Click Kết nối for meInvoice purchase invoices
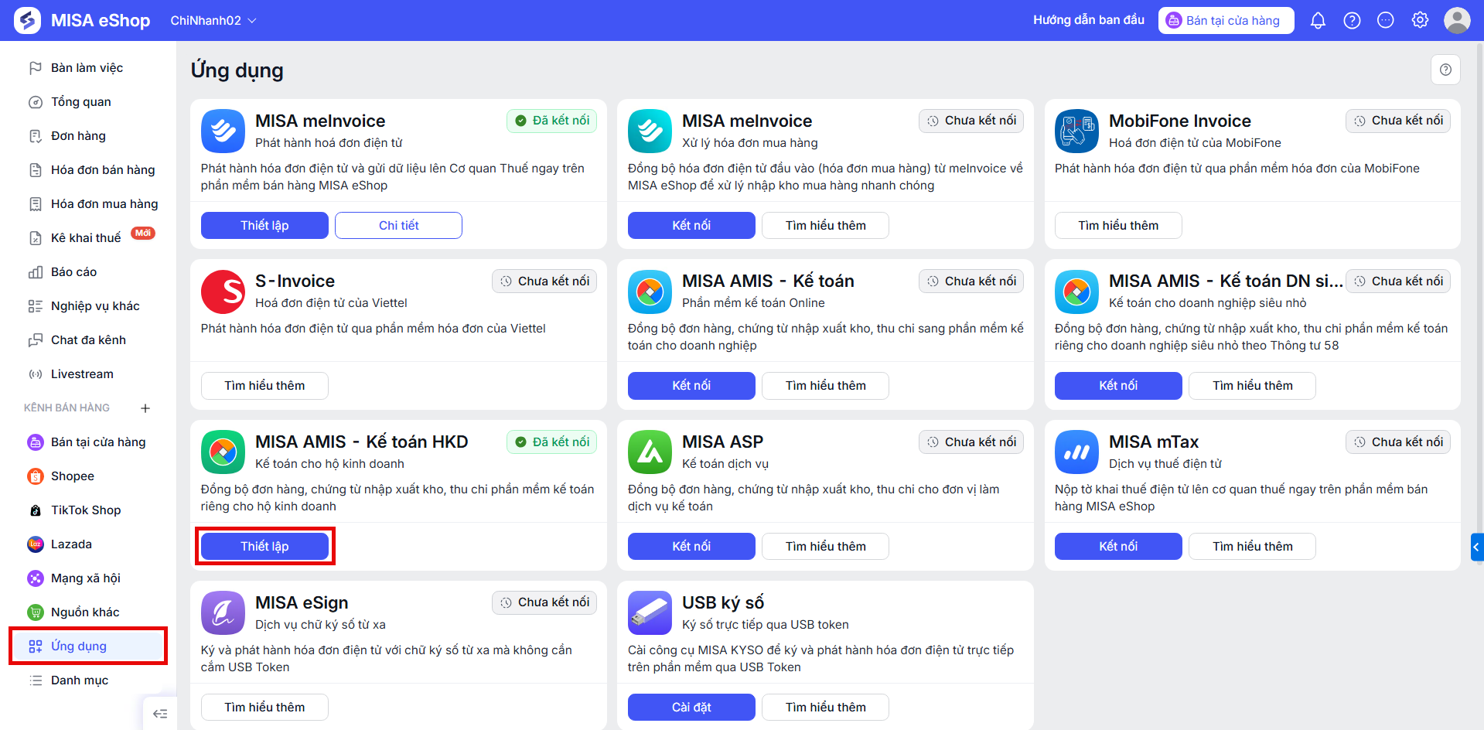Screen dimensions: 1484x730 tap(691, 225)
